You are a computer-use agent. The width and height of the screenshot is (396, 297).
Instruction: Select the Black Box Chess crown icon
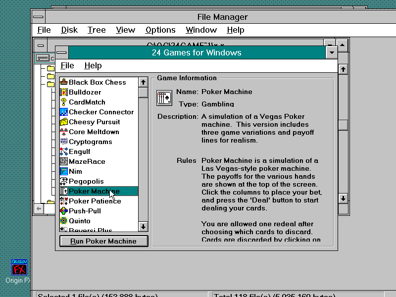tap(64, 82)
